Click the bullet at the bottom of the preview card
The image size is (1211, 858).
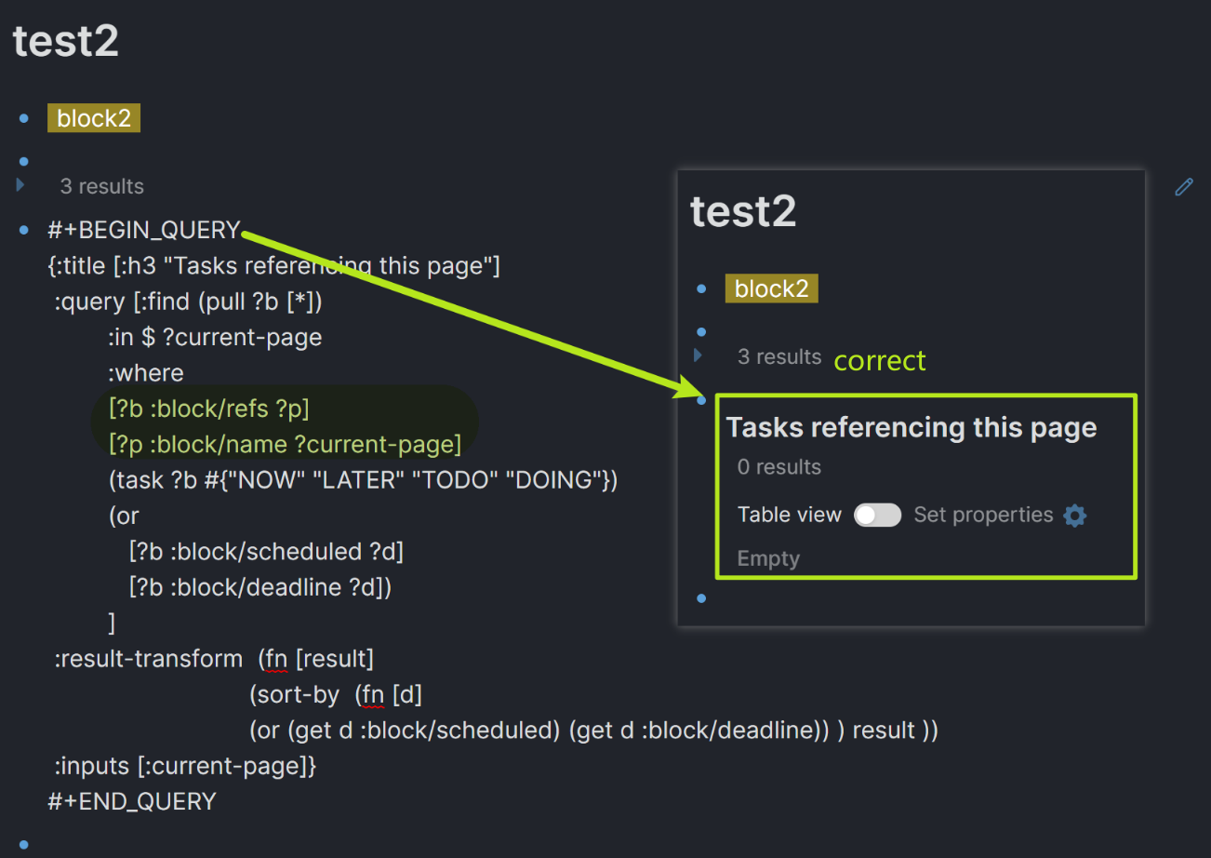[700, 598]
